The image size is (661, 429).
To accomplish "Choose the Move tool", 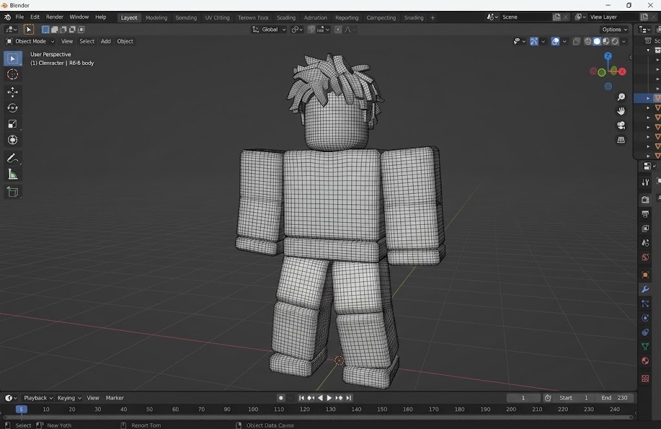I will click(13, 91).
